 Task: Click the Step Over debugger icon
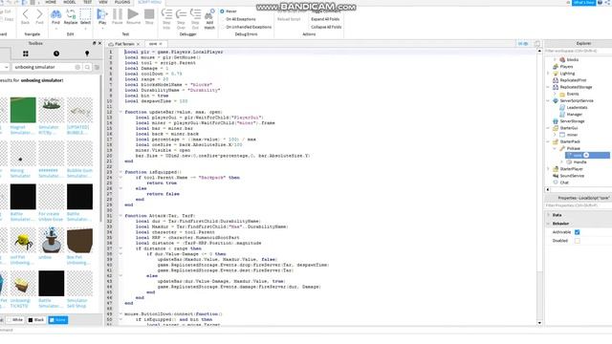tap(181, 19)
